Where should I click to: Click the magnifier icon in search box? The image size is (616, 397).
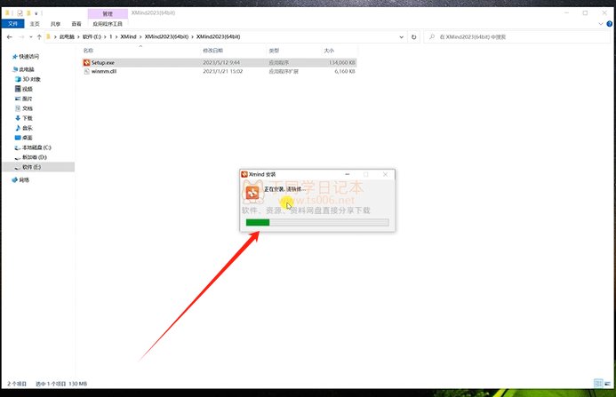(x=432, y=37)
